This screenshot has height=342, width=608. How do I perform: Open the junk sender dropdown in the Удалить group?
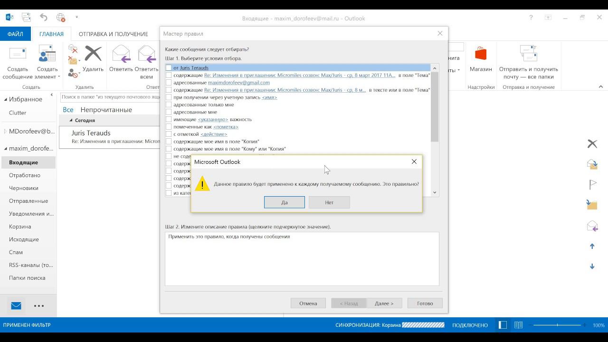coord(74,73)
